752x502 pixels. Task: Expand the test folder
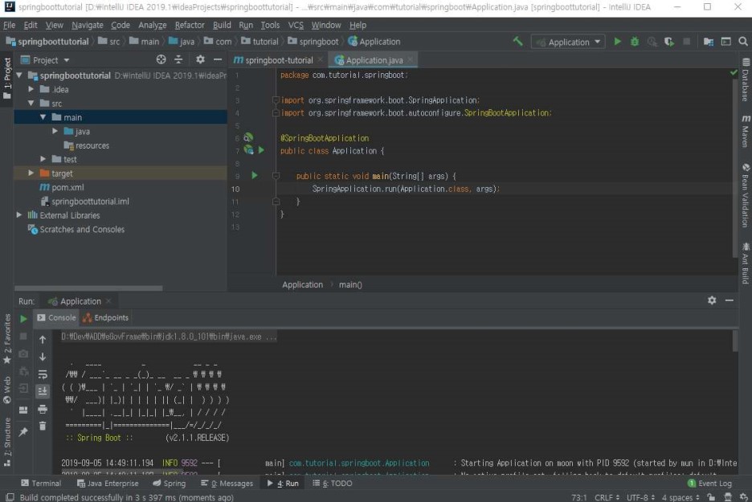pos(43,159)
